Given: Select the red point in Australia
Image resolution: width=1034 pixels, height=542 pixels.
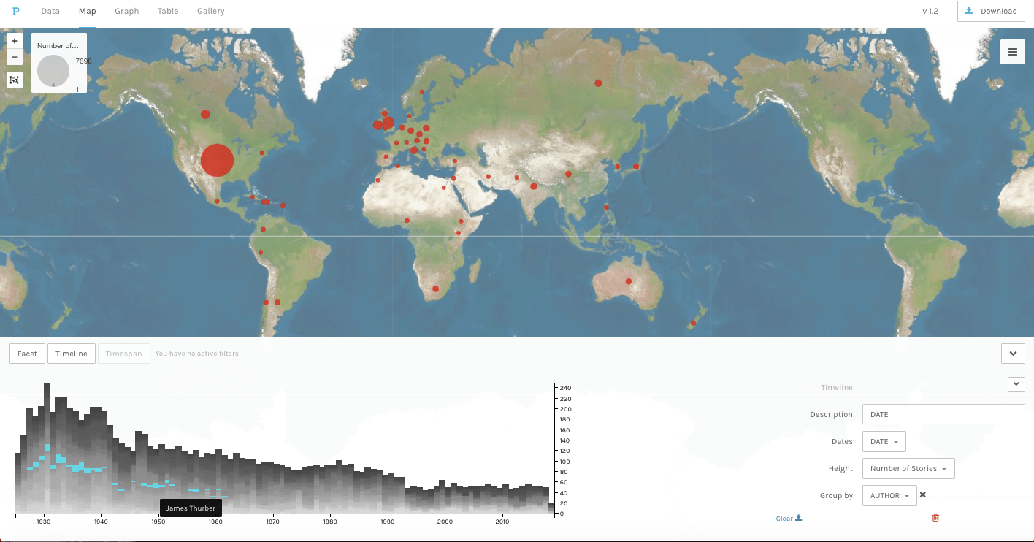Looking at the screenshot, I should (x=628, y=281).
